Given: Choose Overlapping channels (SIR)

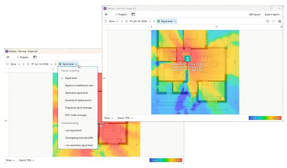Looking at the screenshot, I should 78,138.
